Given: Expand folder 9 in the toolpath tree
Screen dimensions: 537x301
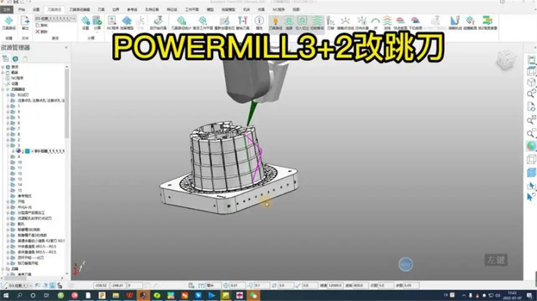Looking at the screenshot, I should [8, 112].
